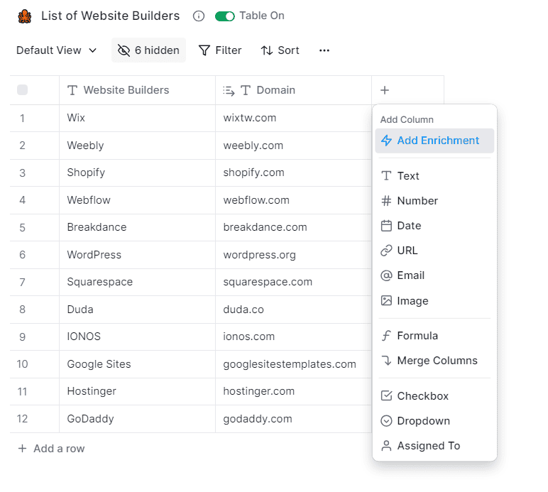The height and width of the screenshot is (492, 548).
Task: Add an Assigned To column
Action: (x=434, y=446)
